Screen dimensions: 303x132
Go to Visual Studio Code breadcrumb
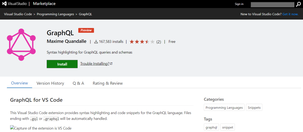pyautogui.click(x=18, y=14)
